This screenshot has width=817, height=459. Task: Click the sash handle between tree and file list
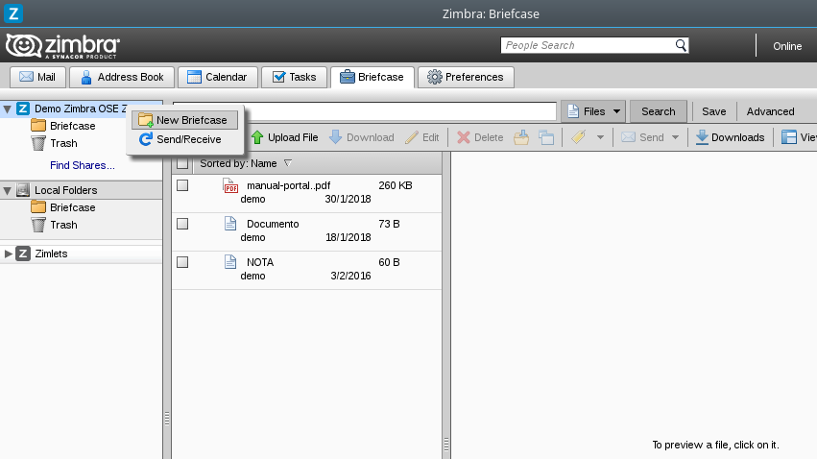click(x=167, y=419)
